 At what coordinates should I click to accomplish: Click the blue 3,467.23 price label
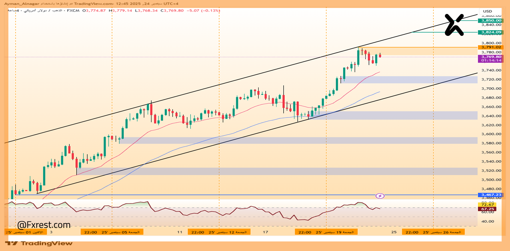490,195
